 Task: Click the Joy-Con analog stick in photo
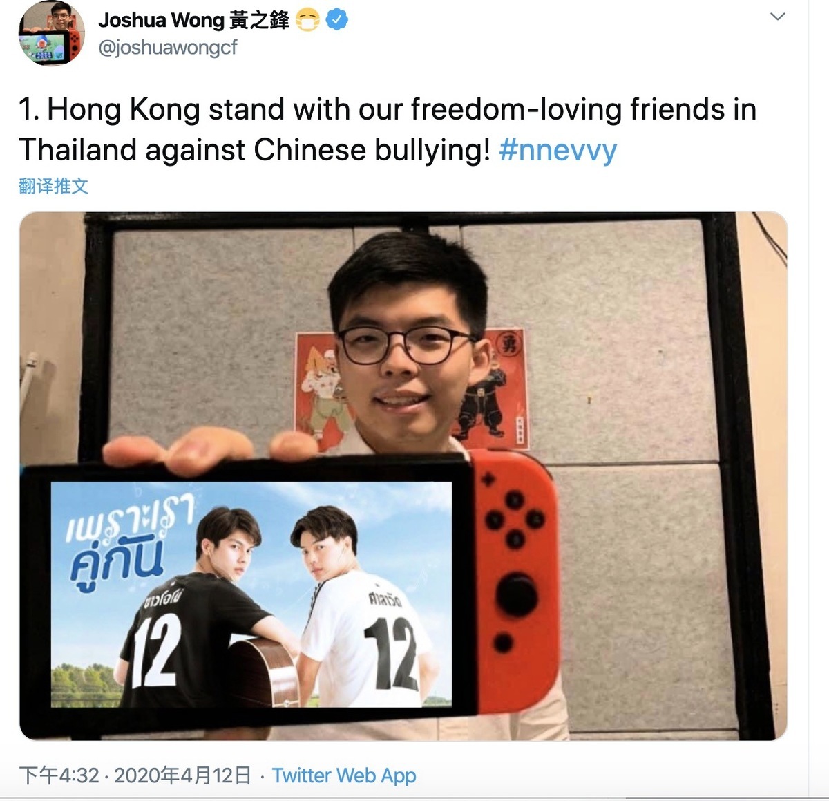517,596
